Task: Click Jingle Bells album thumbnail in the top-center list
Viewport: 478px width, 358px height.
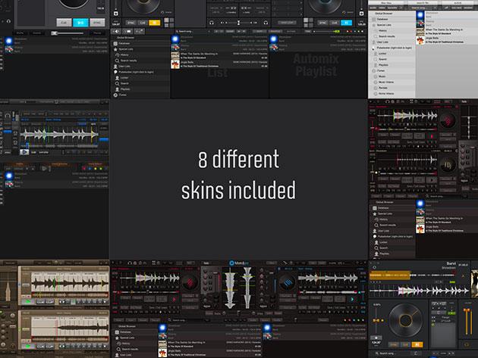Action: [175, 64]
